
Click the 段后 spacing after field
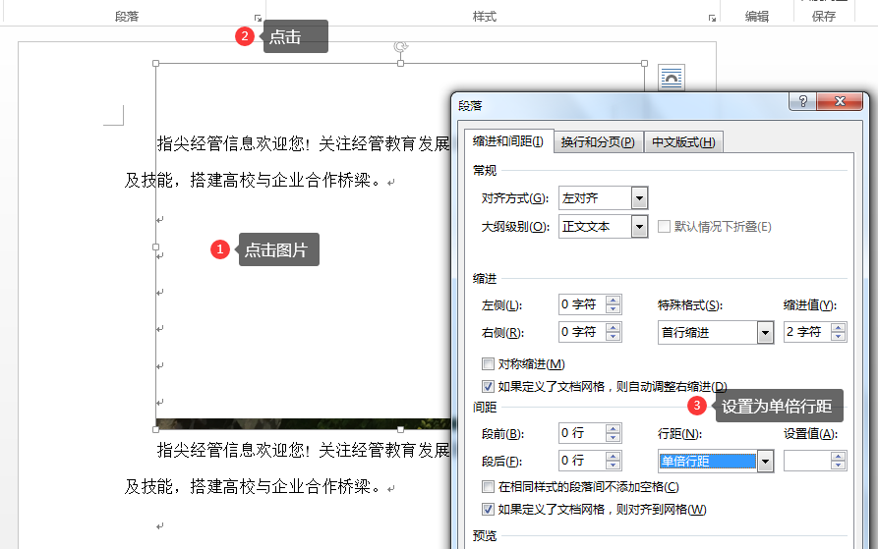tap(583, 462)
